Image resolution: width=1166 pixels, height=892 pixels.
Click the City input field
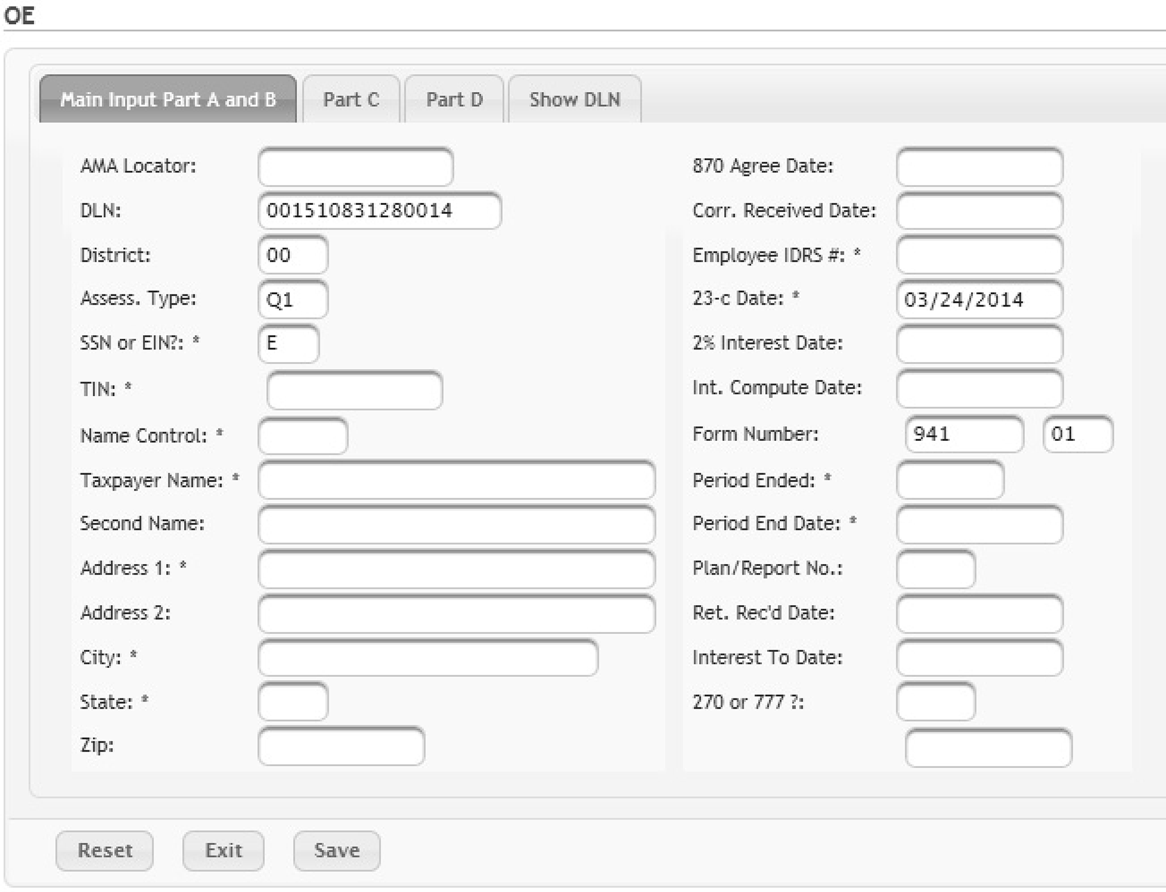pos(428,658)
